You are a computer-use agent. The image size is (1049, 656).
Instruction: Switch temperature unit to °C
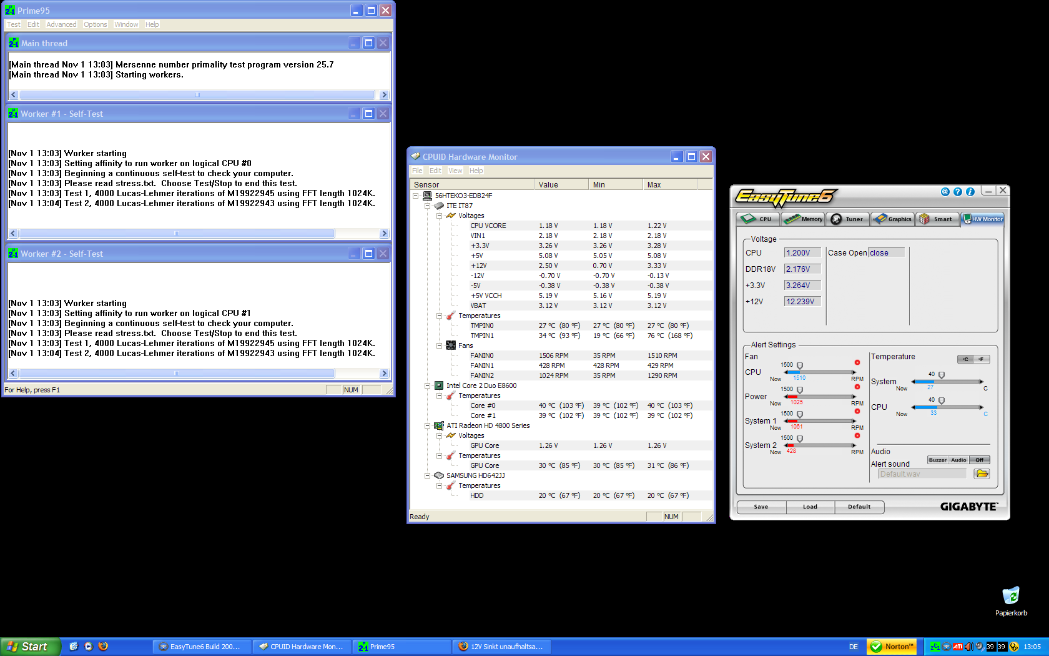(965, 359)
